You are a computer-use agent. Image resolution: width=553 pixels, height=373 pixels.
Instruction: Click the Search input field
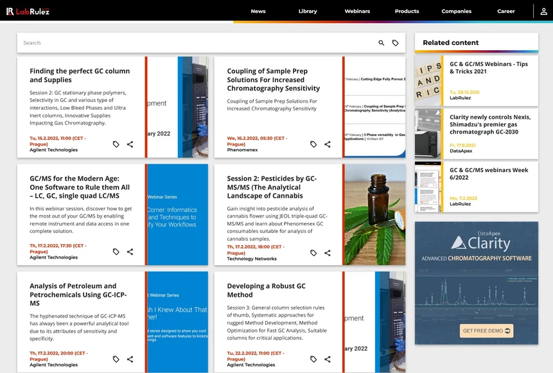198,43
